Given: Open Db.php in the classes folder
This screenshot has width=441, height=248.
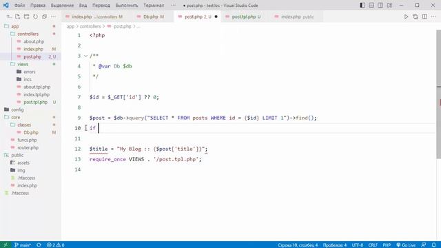Looking at the screenshot, I should tap(31, 132).
